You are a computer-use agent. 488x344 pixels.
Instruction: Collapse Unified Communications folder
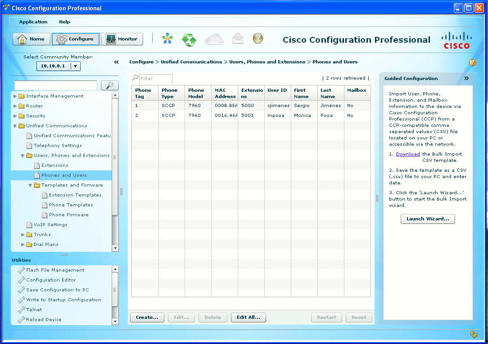15,126
